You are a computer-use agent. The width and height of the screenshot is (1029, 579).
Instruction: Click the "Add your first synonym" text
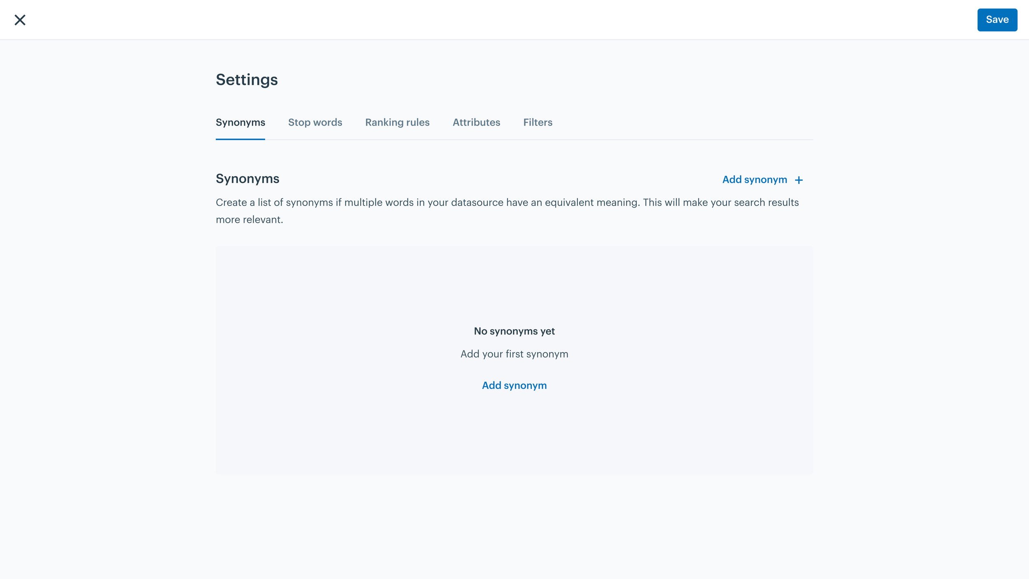514,354
